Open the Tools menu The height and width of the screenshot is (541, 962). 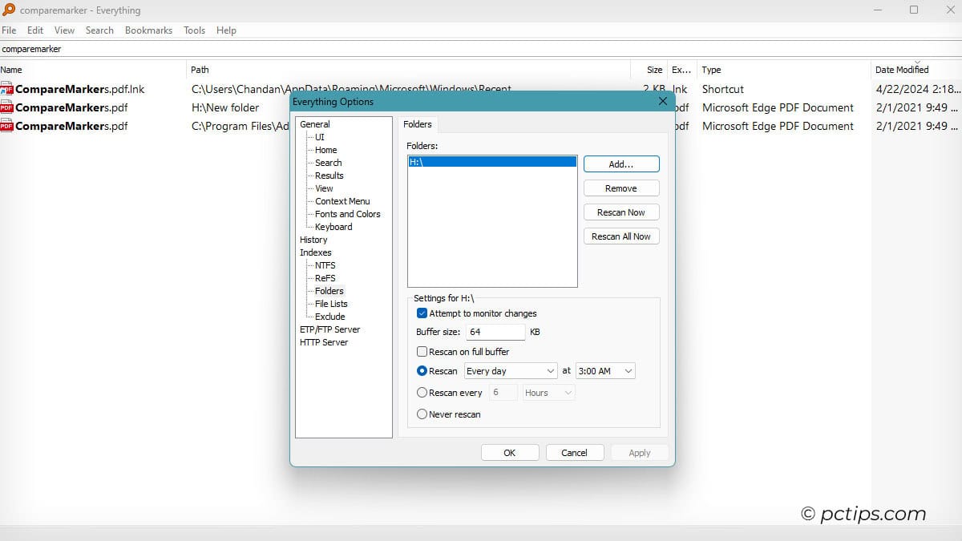194,30
